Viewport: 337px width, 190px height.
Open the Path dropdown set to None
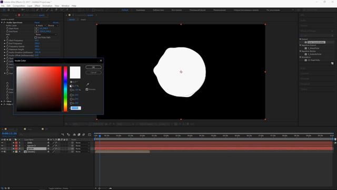[46, 34]
